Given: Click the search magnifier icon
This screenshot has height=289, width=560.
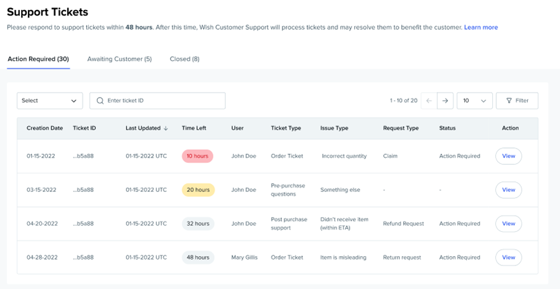Looking at the screenshot, I should [100, 101].
